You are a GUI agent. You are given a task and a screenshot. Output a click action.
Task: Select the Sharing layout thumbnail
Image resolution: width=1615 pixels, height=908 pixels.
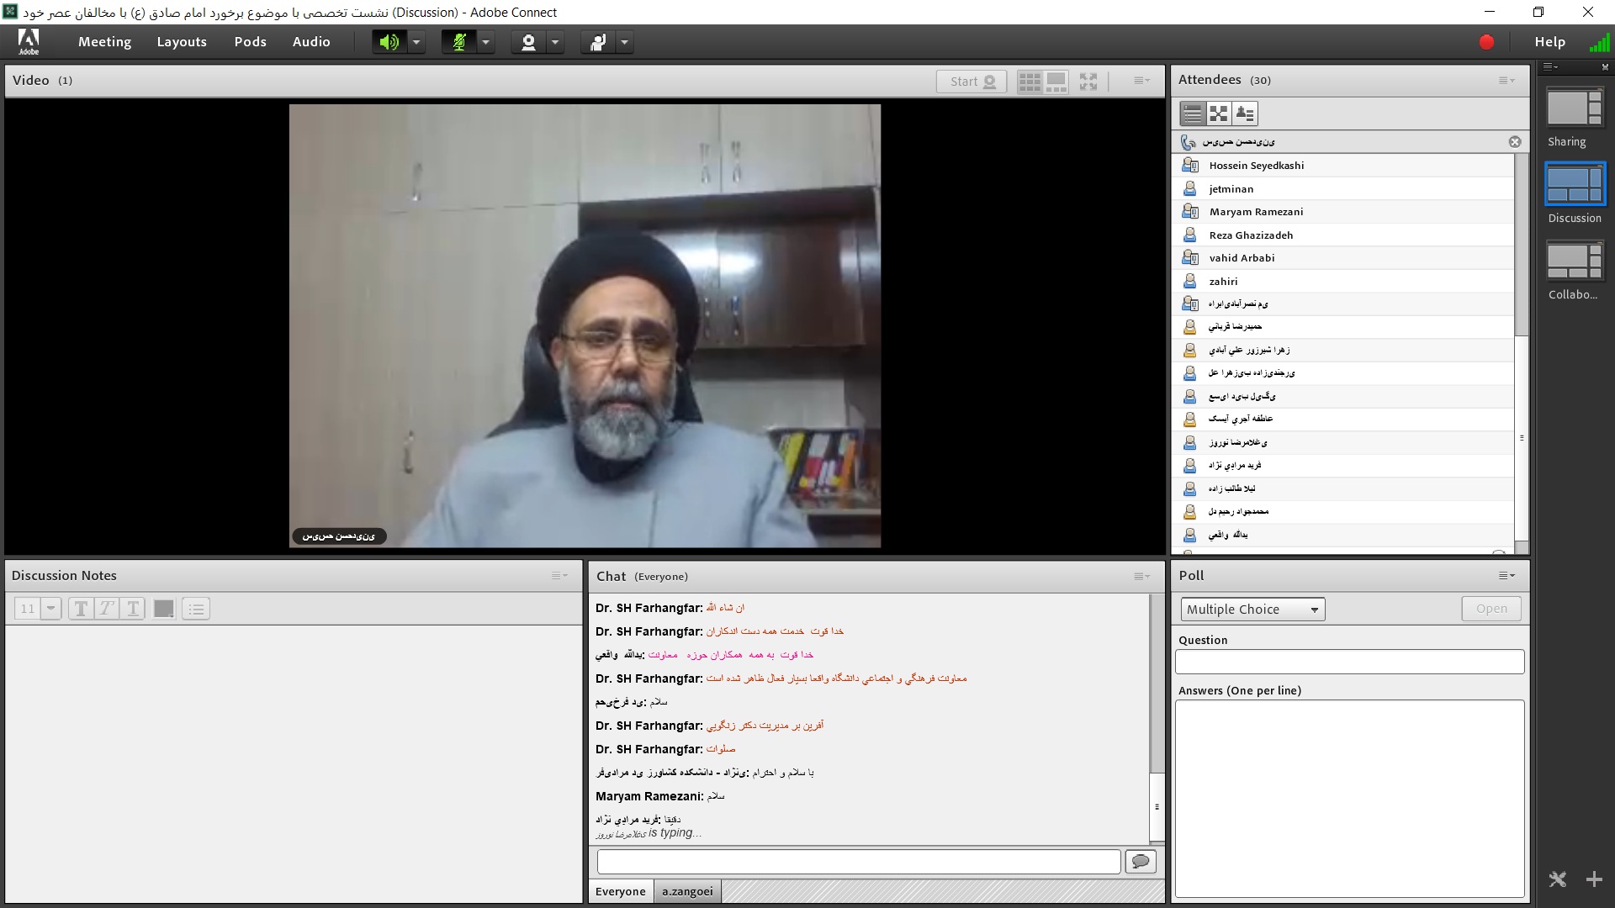[1575, 109]
